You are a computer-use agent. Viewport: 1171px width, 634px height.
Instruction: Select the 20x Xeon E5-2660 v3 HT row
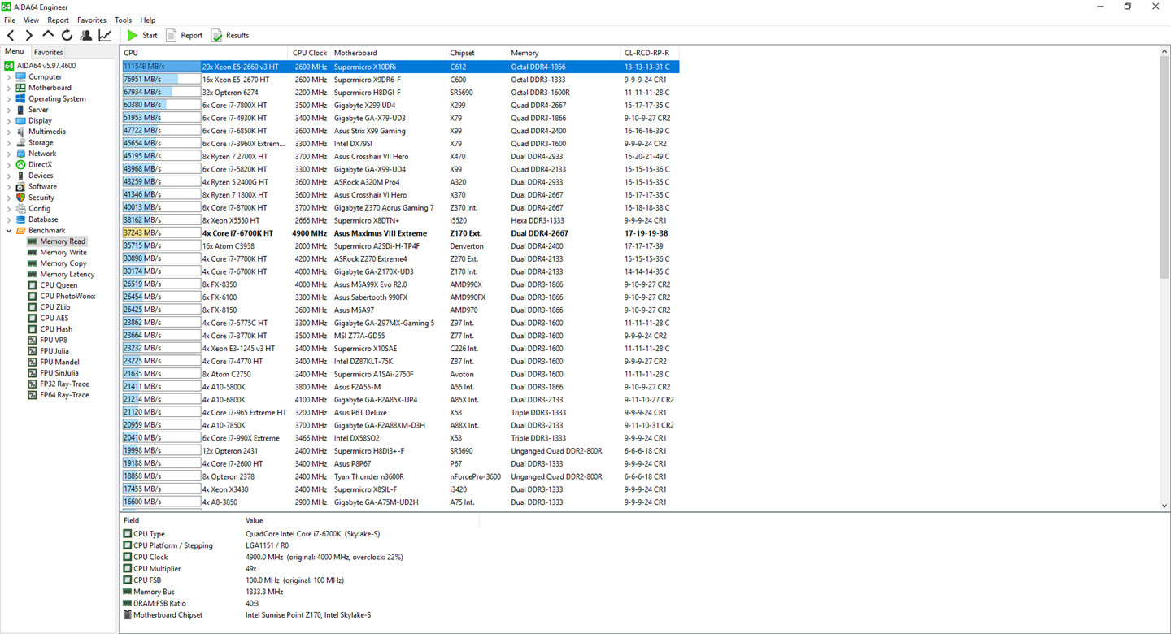coord(400,67)
